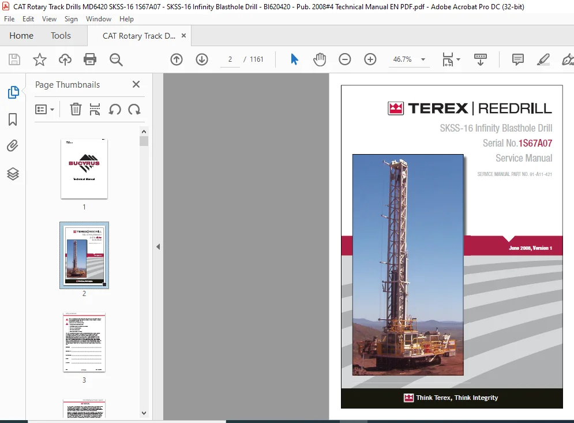Open the Attachments paperclip panel

click(x=13, y=146)
